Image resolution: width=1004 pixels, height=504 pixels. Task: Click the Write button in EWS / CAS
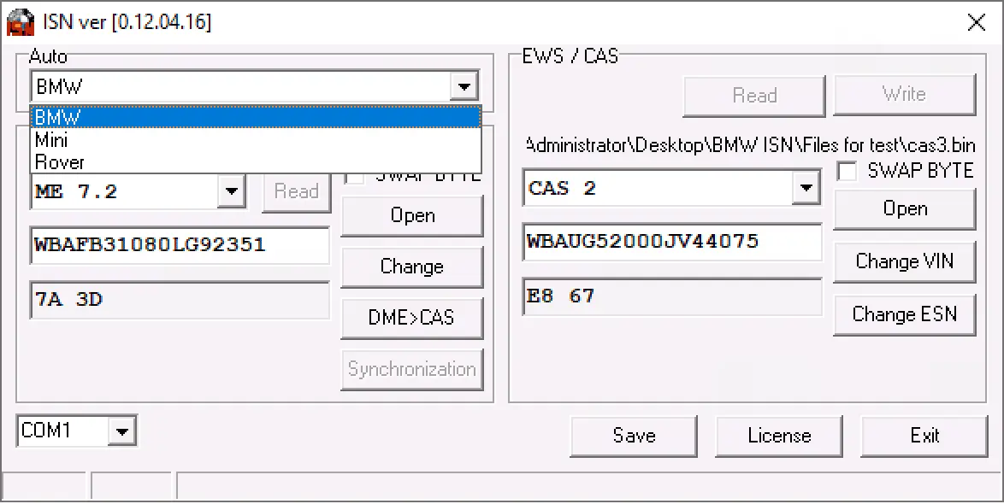pos(904,95)
